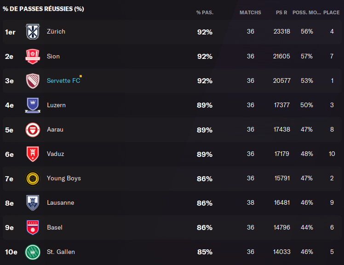Select the Aarau round club badge
The height and width of the screenshot is (265, 344).
click(x=33, y=130)
